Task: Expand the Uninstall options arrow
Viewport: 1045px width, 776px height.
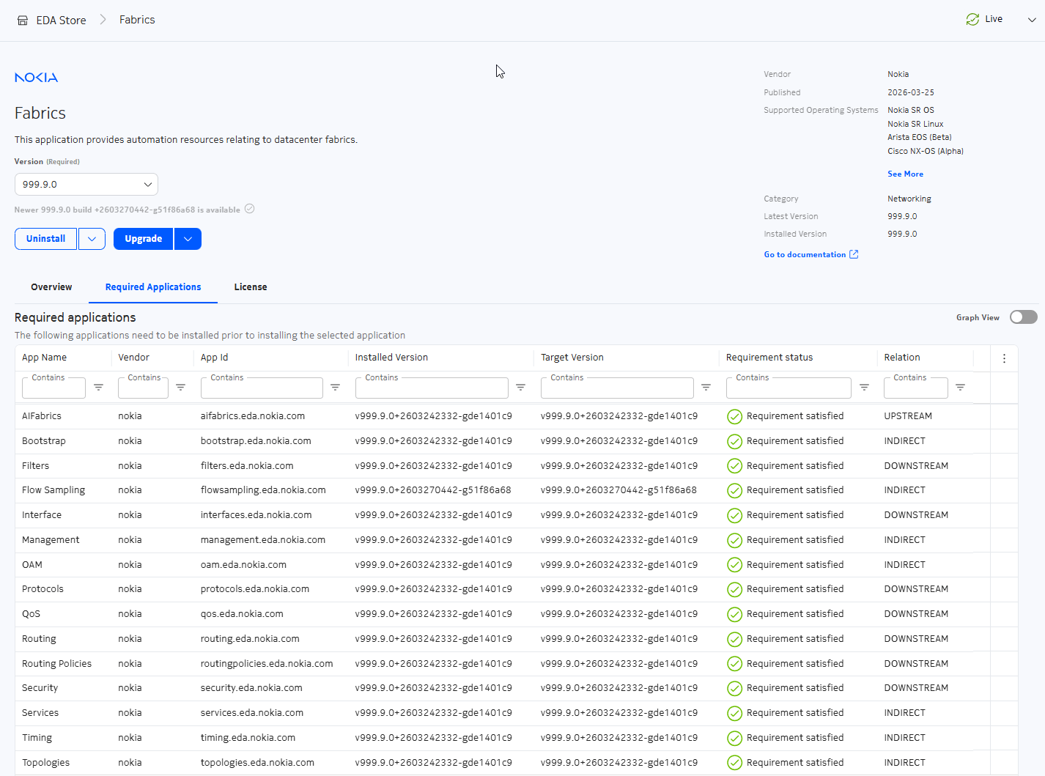Action: 92,239
